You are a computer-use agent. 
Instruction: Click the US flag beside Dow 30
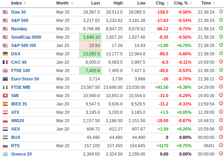click(5, 12)
